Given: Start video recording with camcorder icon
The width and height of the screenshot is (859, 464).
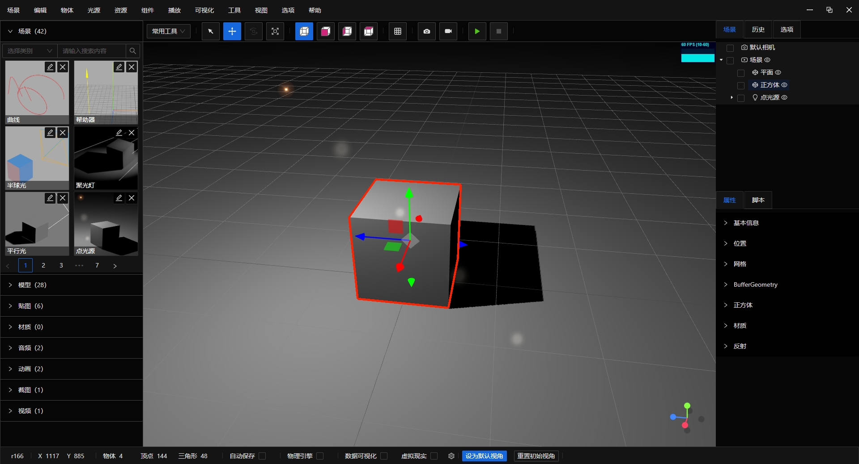Looking at the screenshot, I should coord(448,31).
